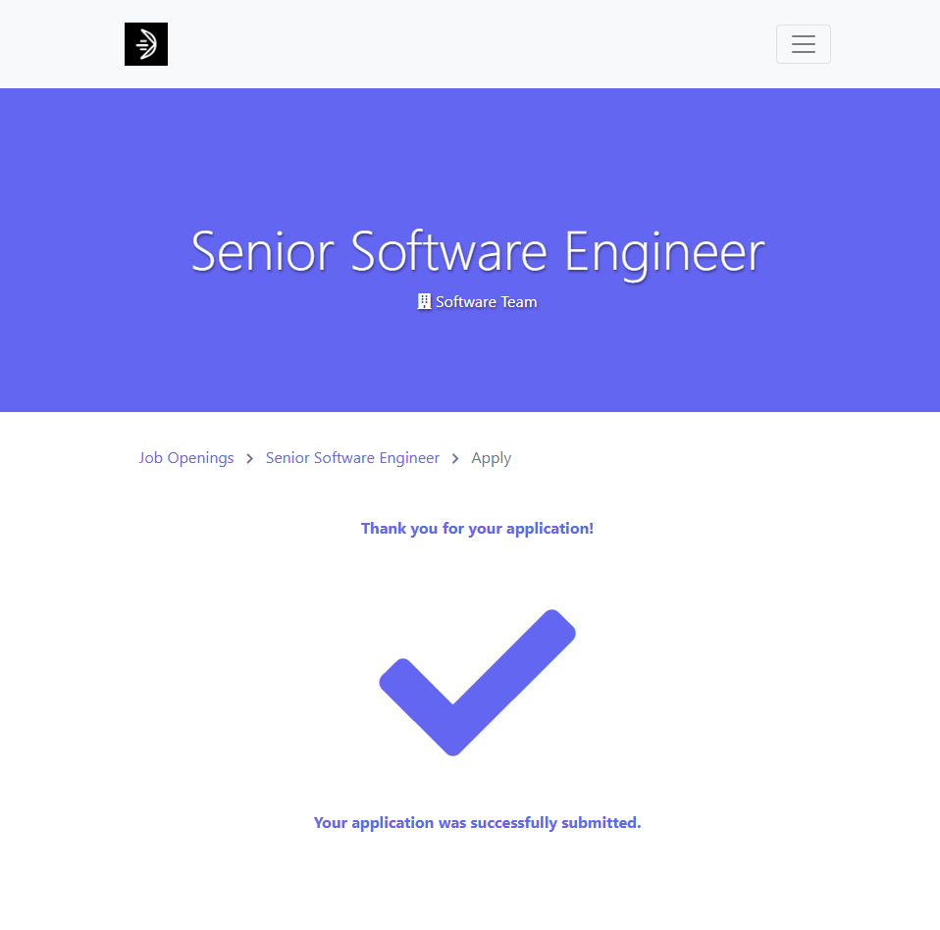Screen dimensions: 940x930
Task: Click the word 'Software' in the banner heading
Action: pos(448,251)
